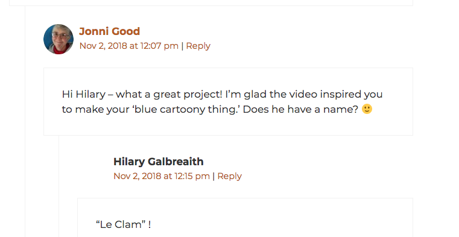The width and height of the screenshot is (459, 237).
Task: Open the Nov 2, 2018 12:15 pm permalink
Action: pyautogui.click(x=162, y=176)
